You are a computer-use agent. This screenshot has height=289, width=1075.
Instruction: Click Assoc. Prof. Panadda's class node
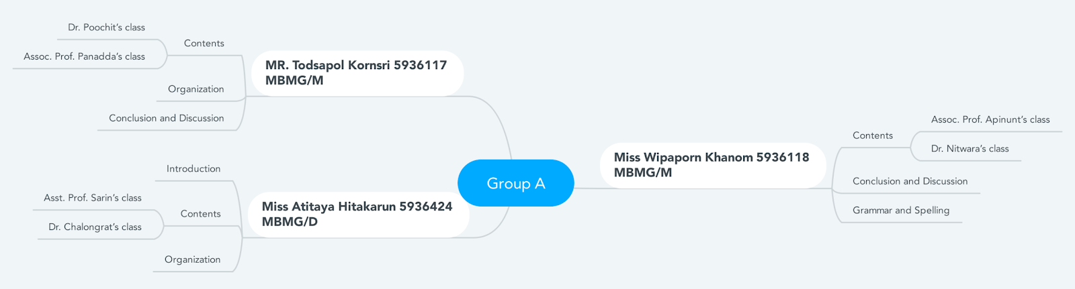(x=85, y=57)
